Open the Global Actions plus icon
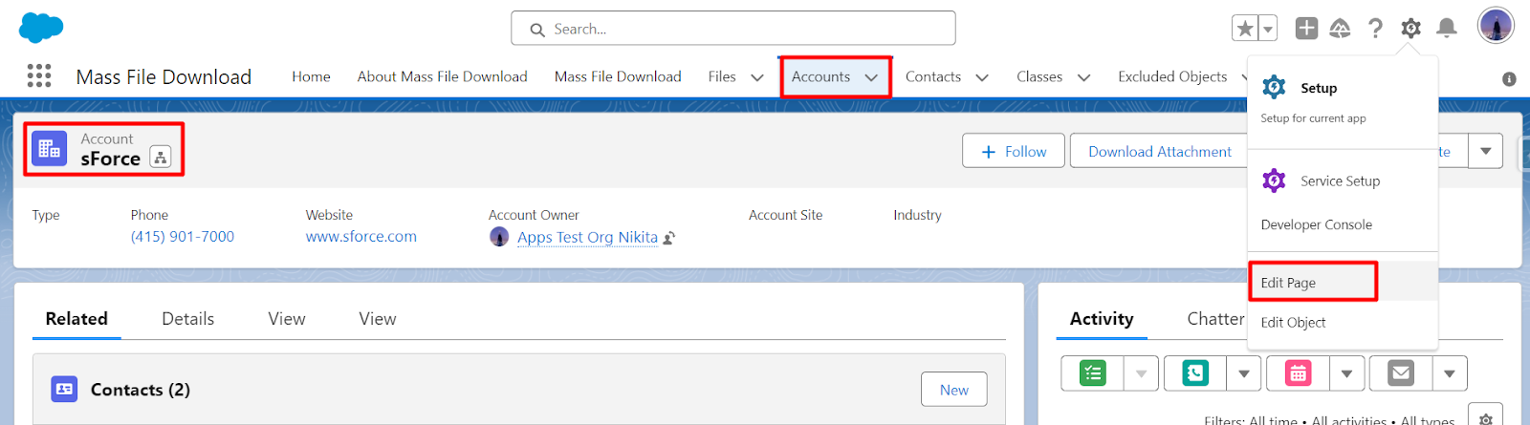This screenshot has height=425, width=1530. click(x=1306, y=29)
